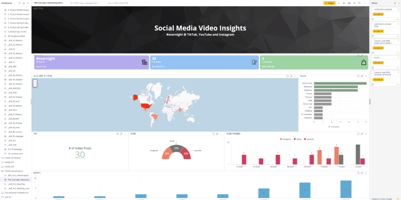The image size is (401, 200).
Task: Open the brand filter three-dot menu
Action: (x=398, y=58)
